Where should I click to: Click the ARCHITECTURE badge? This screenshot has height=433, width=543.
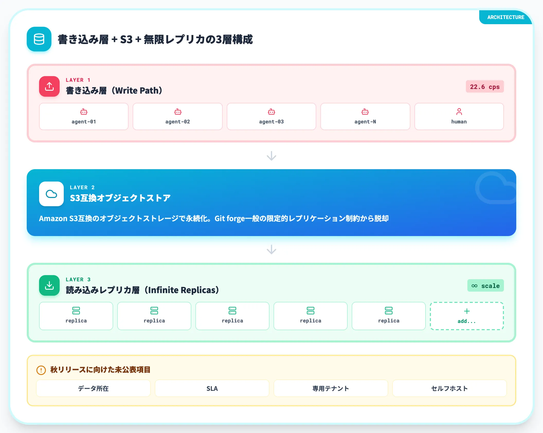pyautogui.click(x=505, y=17)
